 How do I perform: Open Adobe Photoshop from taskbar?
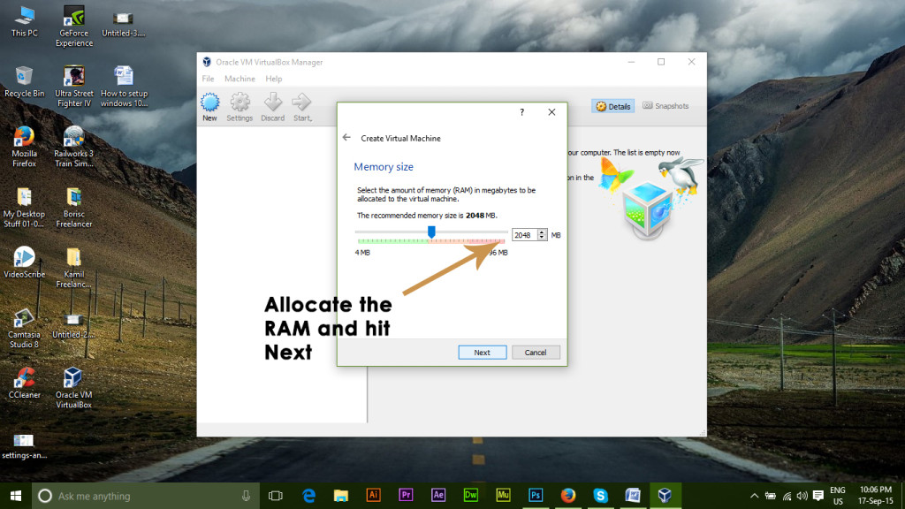536,496
